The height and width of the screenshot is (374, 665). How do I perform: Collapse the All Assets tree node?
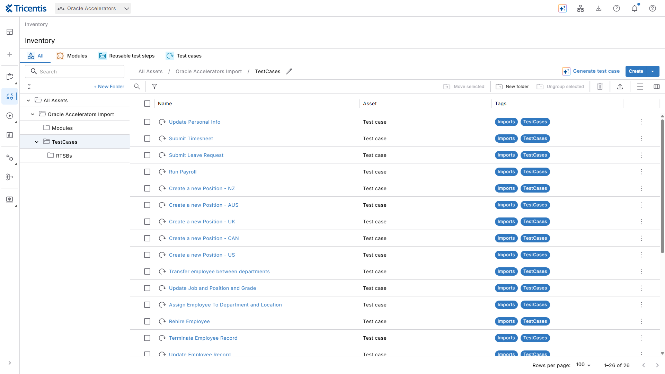pos(28,100)
